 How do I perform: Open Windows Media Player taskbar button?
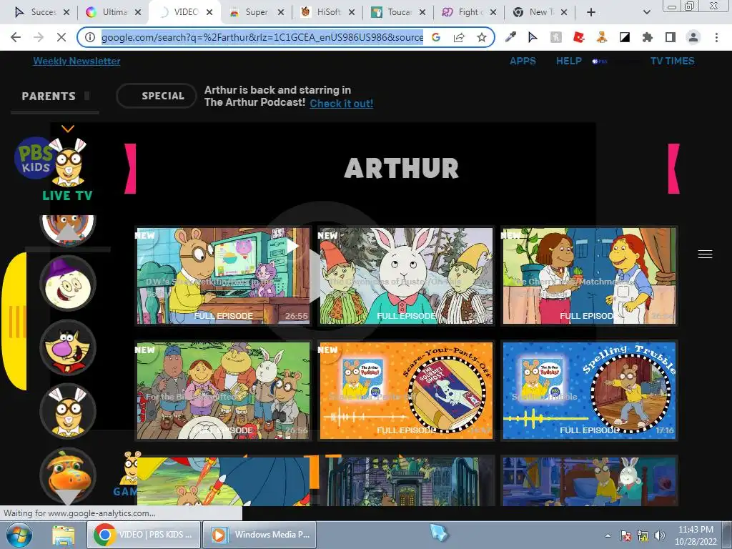coord(259,535)
